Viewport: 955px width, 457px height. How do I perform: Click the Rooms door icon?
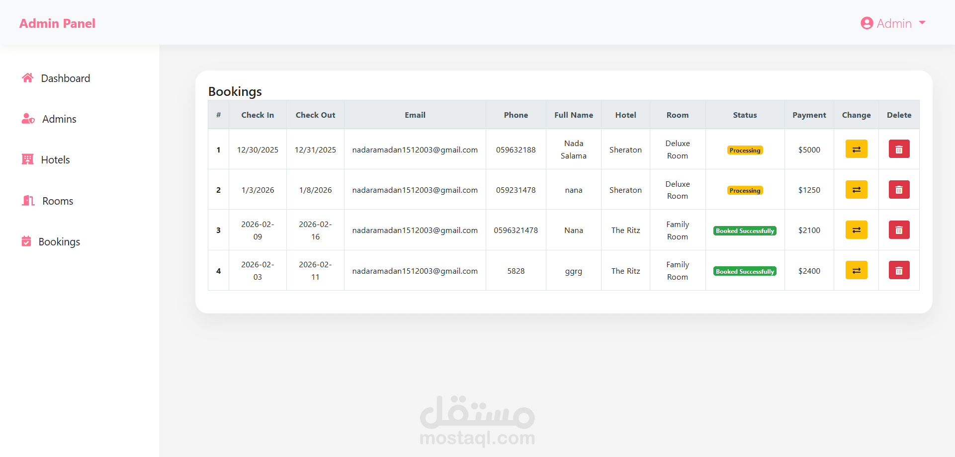(28, 201)
